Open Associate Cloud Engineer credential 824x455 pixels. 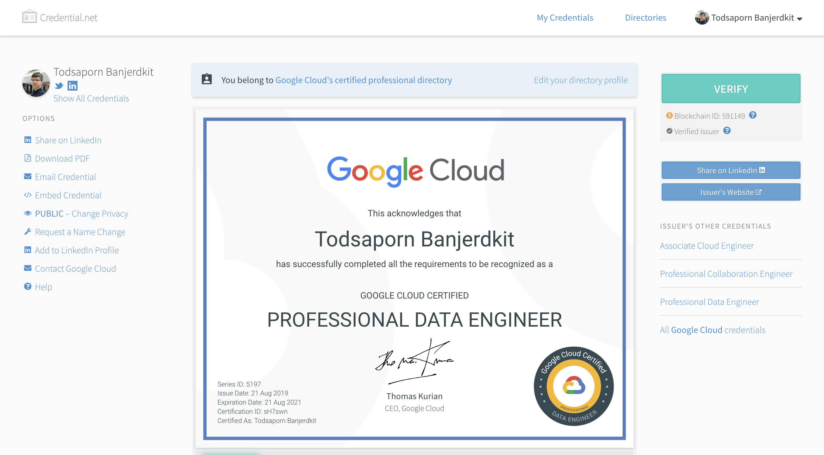[x=707, y=245]
